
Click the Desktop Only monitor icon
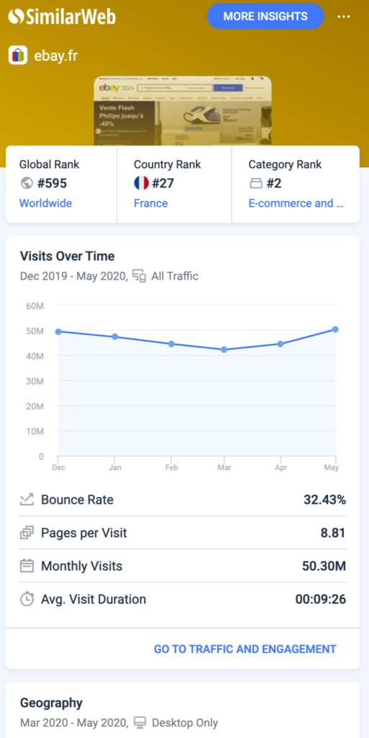tap(140, 722)
